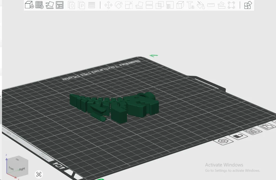
Task: Click the Arrange all objects icon
Action: 60,5
